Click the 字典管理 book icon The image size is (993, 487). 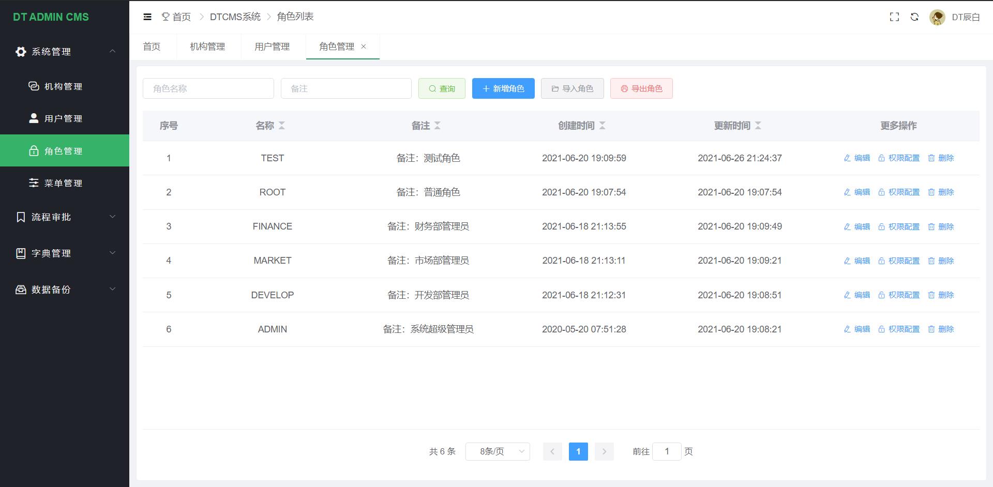tap(21, 253)
